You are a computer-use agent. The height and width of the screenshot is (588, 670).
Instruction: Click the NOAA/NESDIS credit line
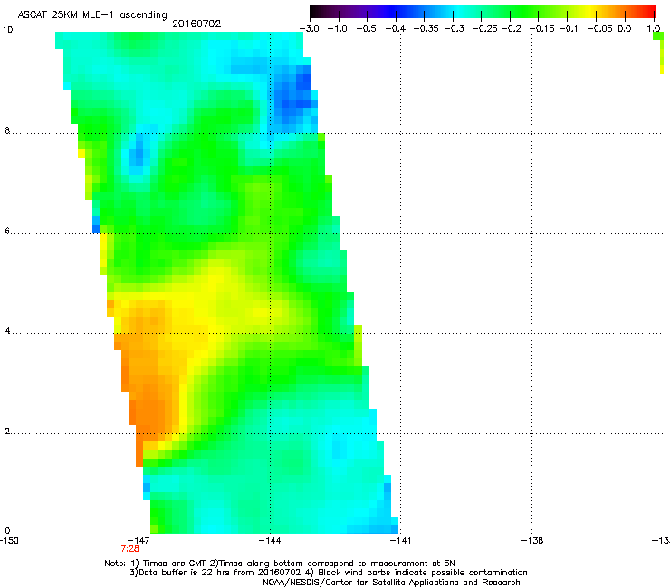pos(391,583)
